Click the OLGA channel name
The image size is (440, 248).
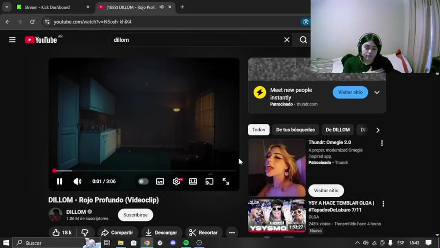(x=314, y=217)
